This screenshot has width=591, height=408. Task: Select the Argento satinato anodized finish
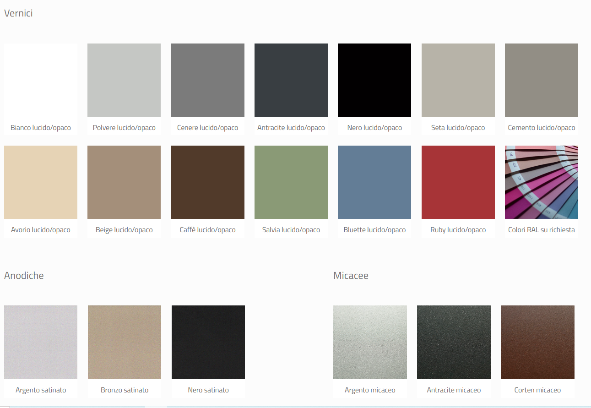(x=41, y=342)
